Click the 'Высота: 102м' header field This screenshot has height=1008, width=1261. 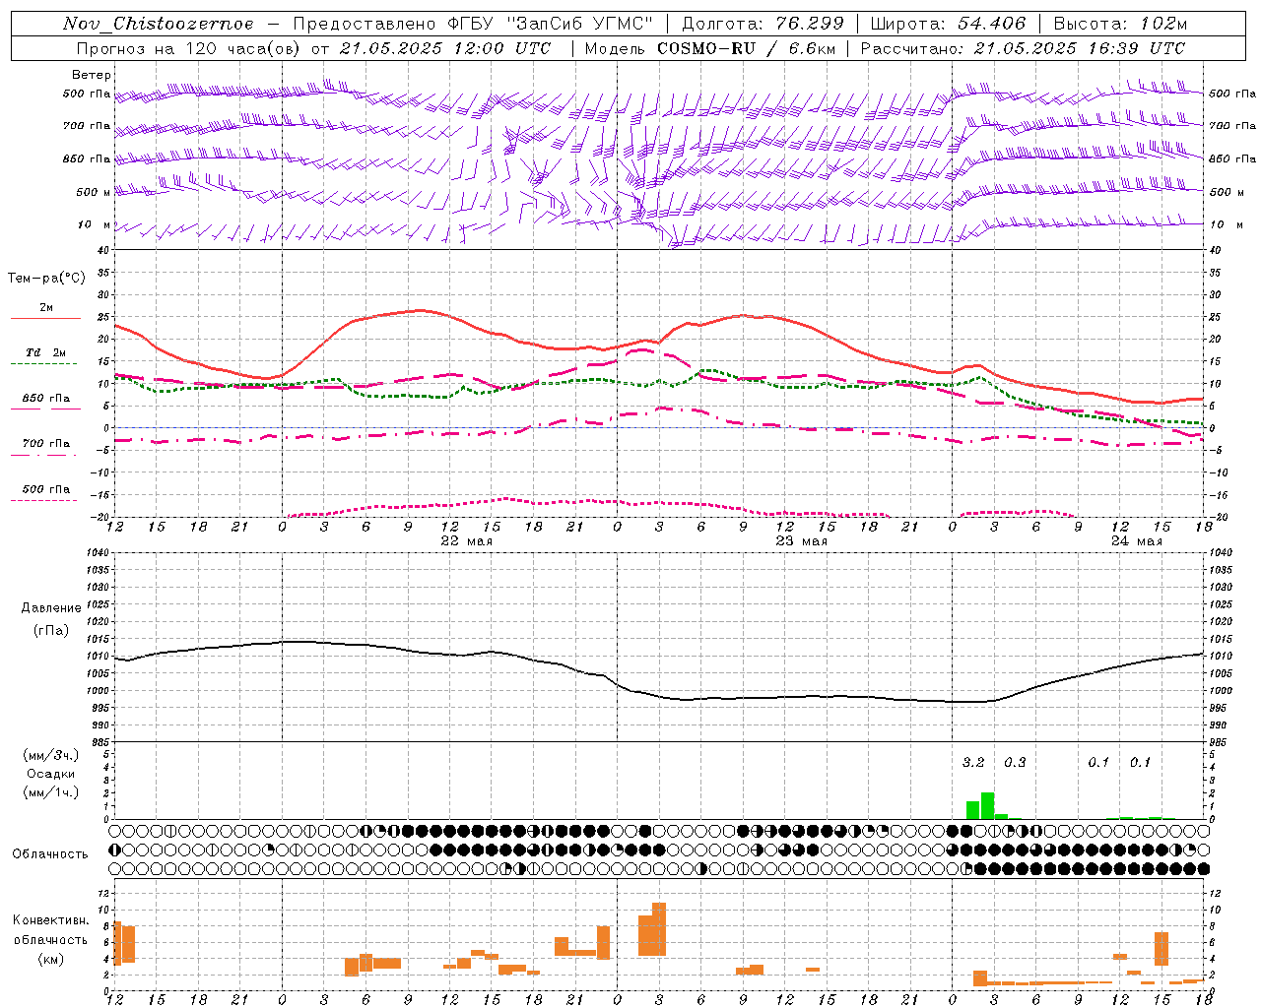point(1120,24)
